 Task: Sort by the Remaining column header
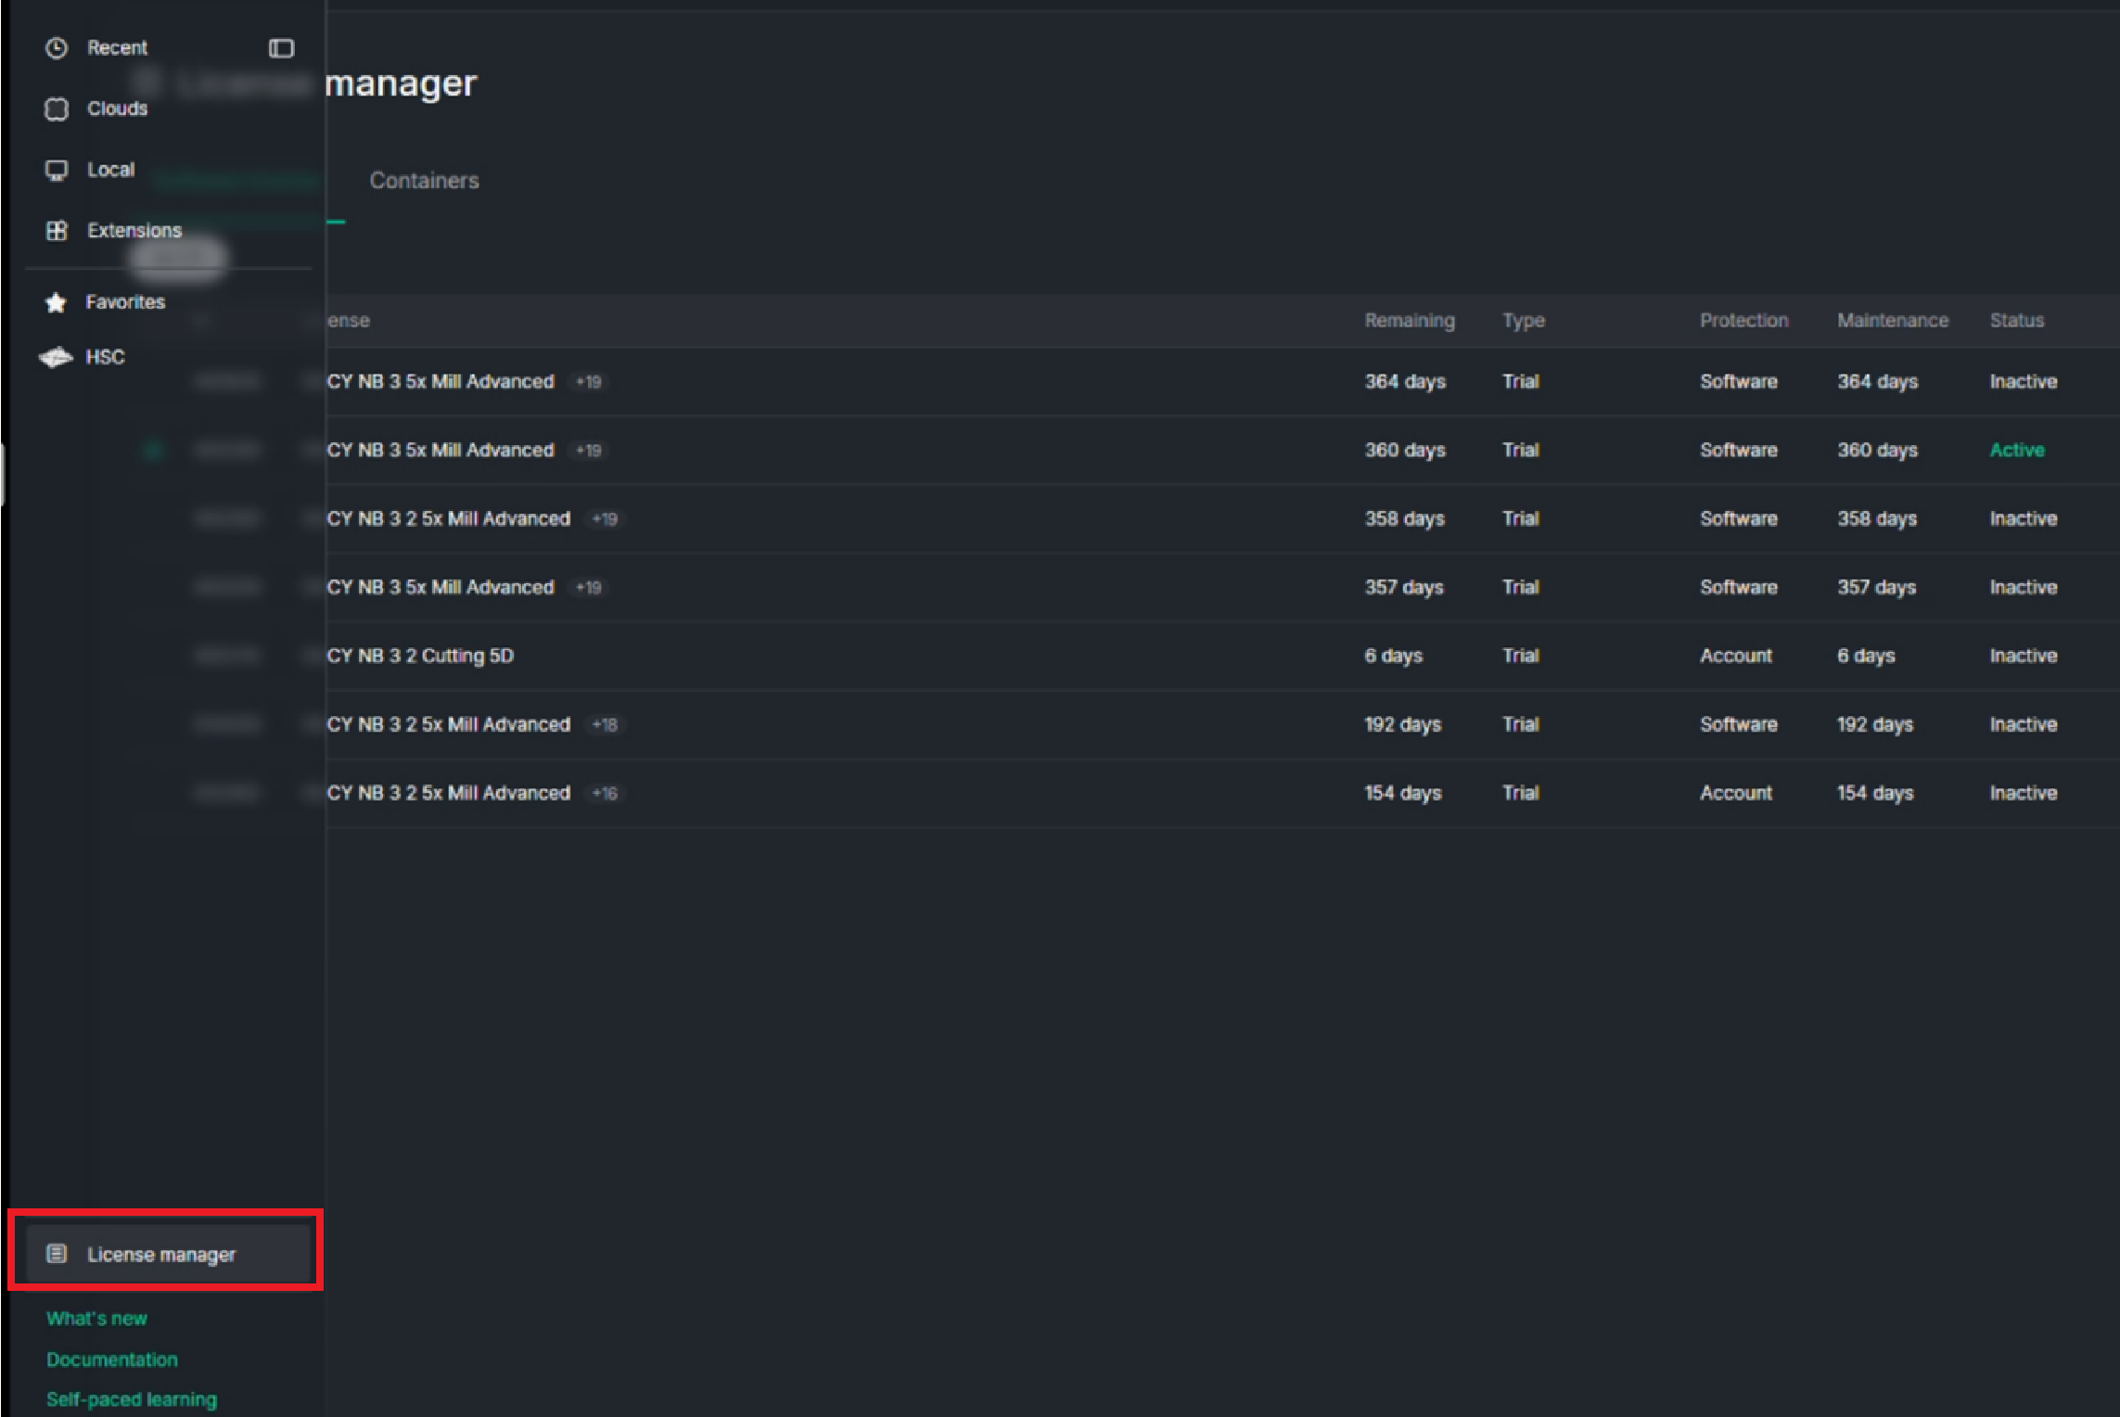coord(1410,321)
